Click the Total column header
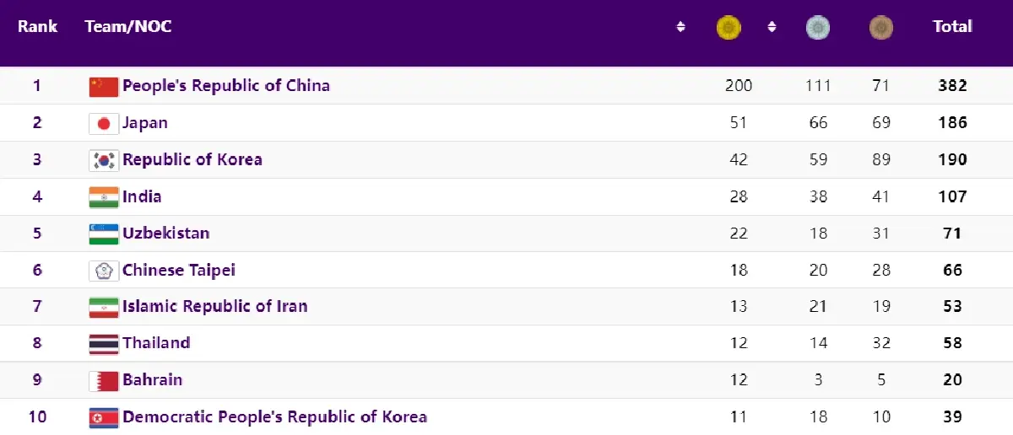Viewport: 1013px width, 435px height. (952, 27)
